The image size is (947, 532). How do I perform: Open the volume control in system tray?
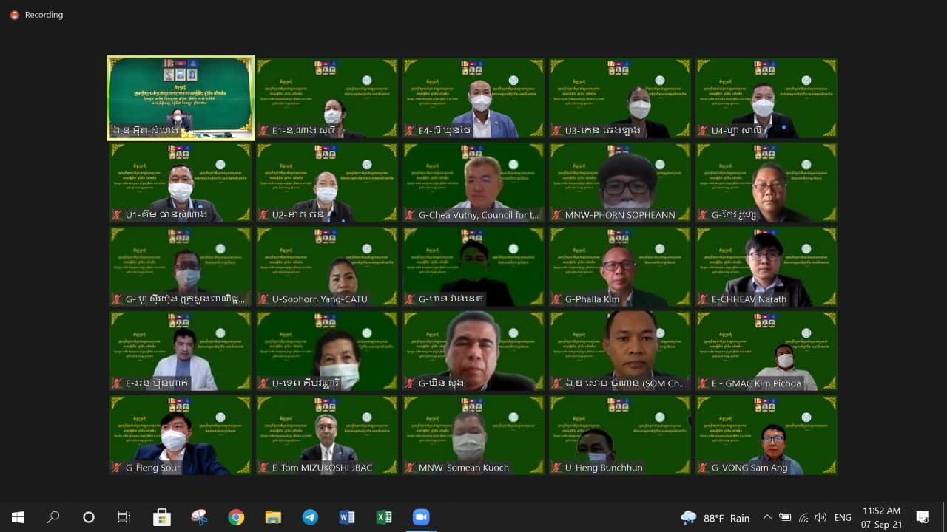click(820, 518)
